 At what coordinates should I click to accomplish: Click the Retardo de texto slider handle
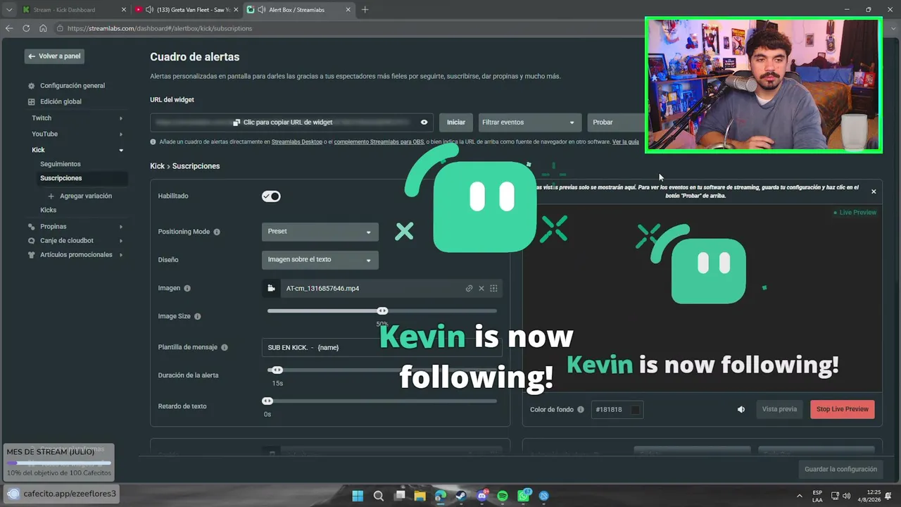(267, 401)
